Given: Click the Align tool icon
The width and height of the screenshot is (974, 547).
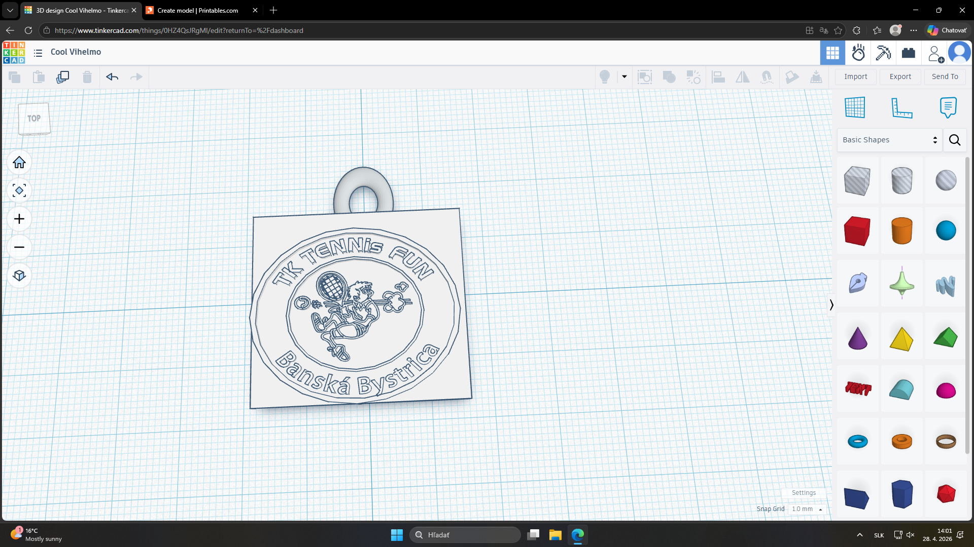Looking at the screenshot, I should [x=718, y=77].
